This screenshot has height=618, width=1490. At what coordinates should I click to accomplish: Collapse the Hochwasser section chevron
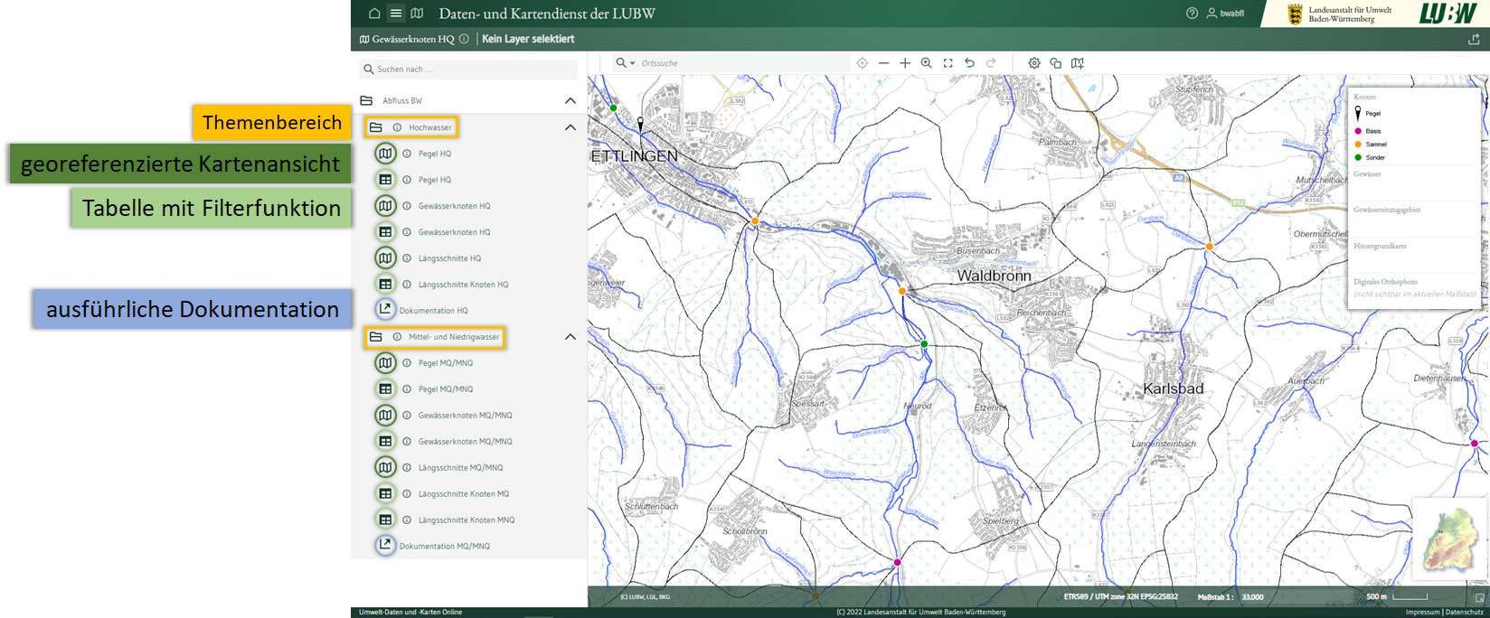tap(570, 127)
